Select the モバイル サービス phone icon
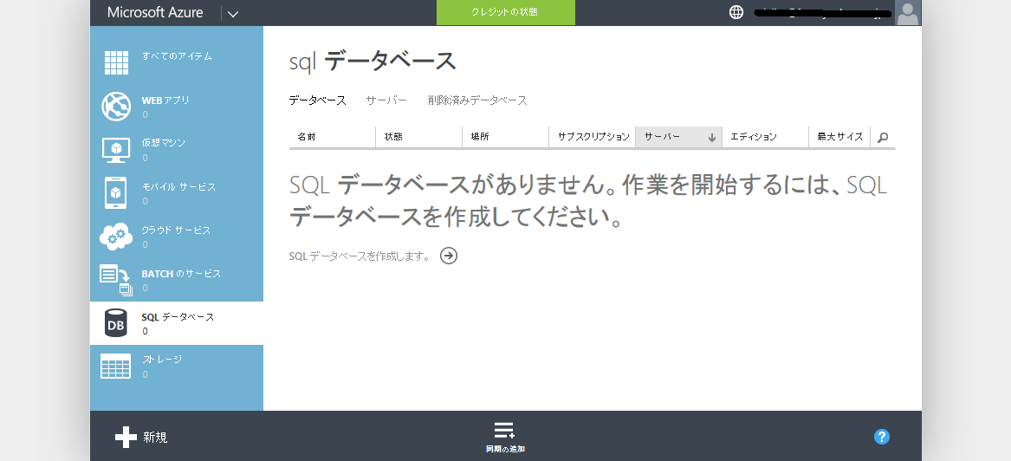The image size is (1011, 461). coord(115,192)
